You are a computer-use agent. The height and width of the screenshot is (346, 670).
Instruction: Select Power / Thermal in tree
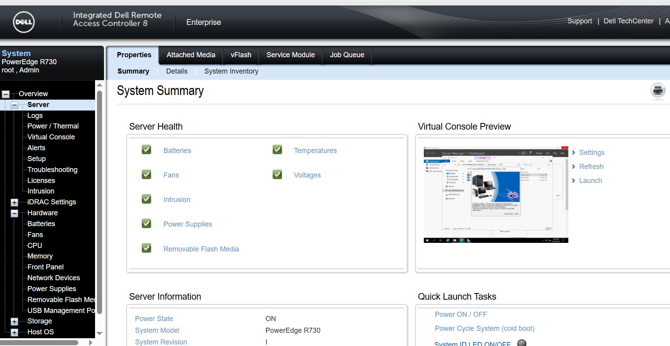point(53,126)
